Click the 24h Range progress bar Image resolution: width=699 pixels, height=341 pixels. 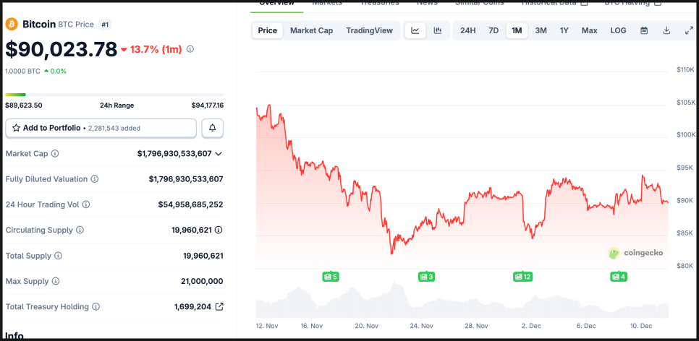click(x=114, y=95)
